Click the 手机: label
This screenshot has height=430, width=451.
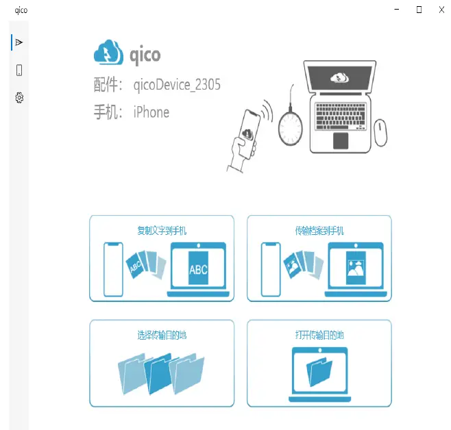click(x=108, y=112)
